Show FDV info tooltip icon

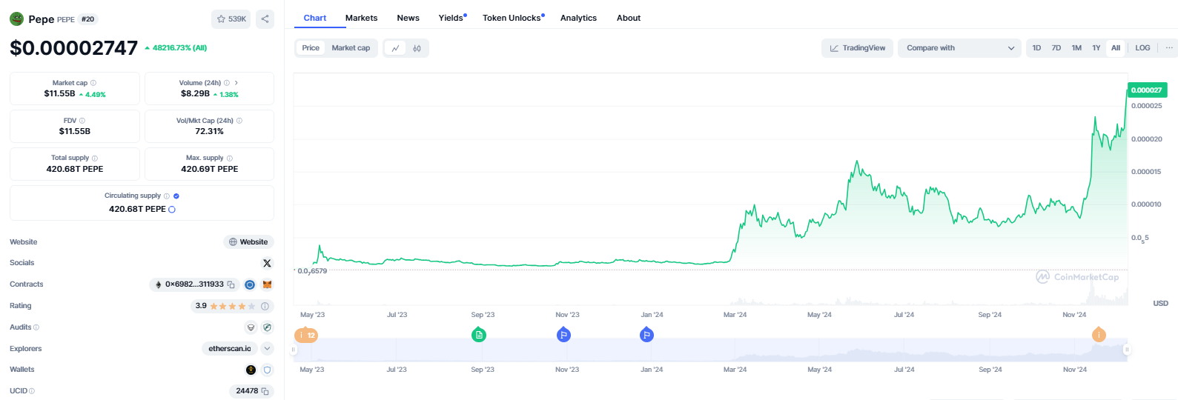pos(82,121)
